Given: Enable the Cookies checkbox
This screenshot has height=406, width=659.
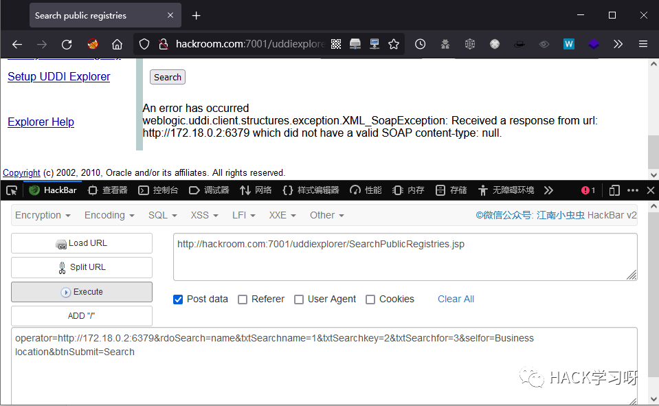Looking at the screenshot, I should [x=370, y=300].
